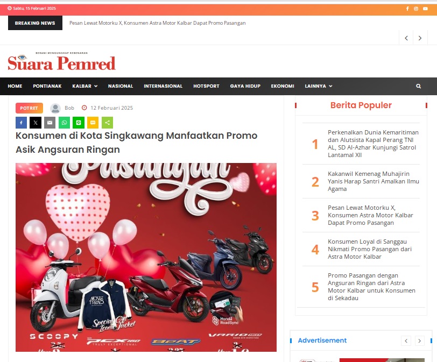Expand the KALBAR dropdown menu
This screenshot has height=362, width=437.
coord(84,86)
